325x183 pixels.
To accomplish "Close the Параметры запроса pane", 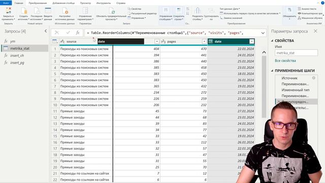I will click(x=315, y=31).
